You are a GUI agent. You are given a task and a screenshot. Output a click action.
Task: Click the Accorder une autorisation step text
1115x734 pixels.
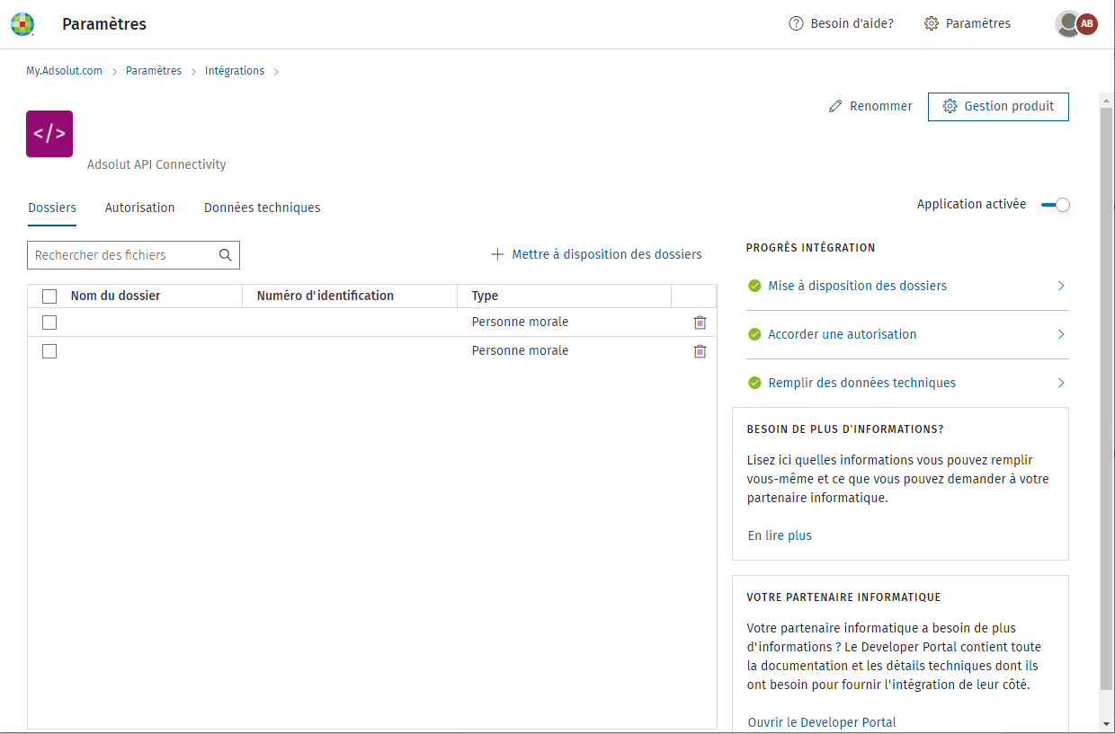843,334
